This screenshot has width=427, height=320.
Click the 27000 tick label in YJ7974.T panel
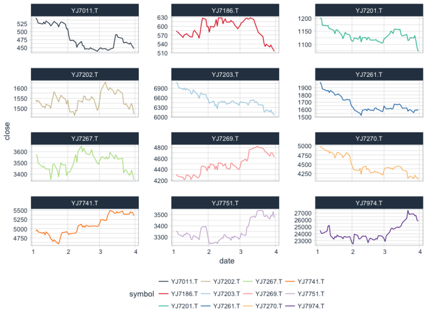(303, 213)
